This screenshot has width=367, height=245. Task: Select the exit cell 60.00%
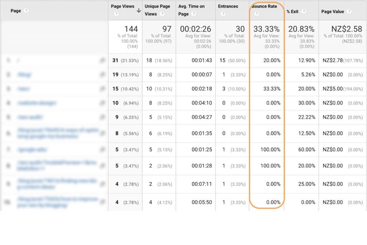click(307, 150)
